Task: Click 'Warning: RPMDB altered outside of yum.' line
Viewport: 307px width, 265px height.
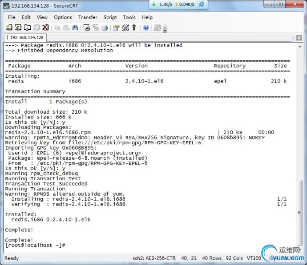Action: pyautogui.click(x=65, y=194)
